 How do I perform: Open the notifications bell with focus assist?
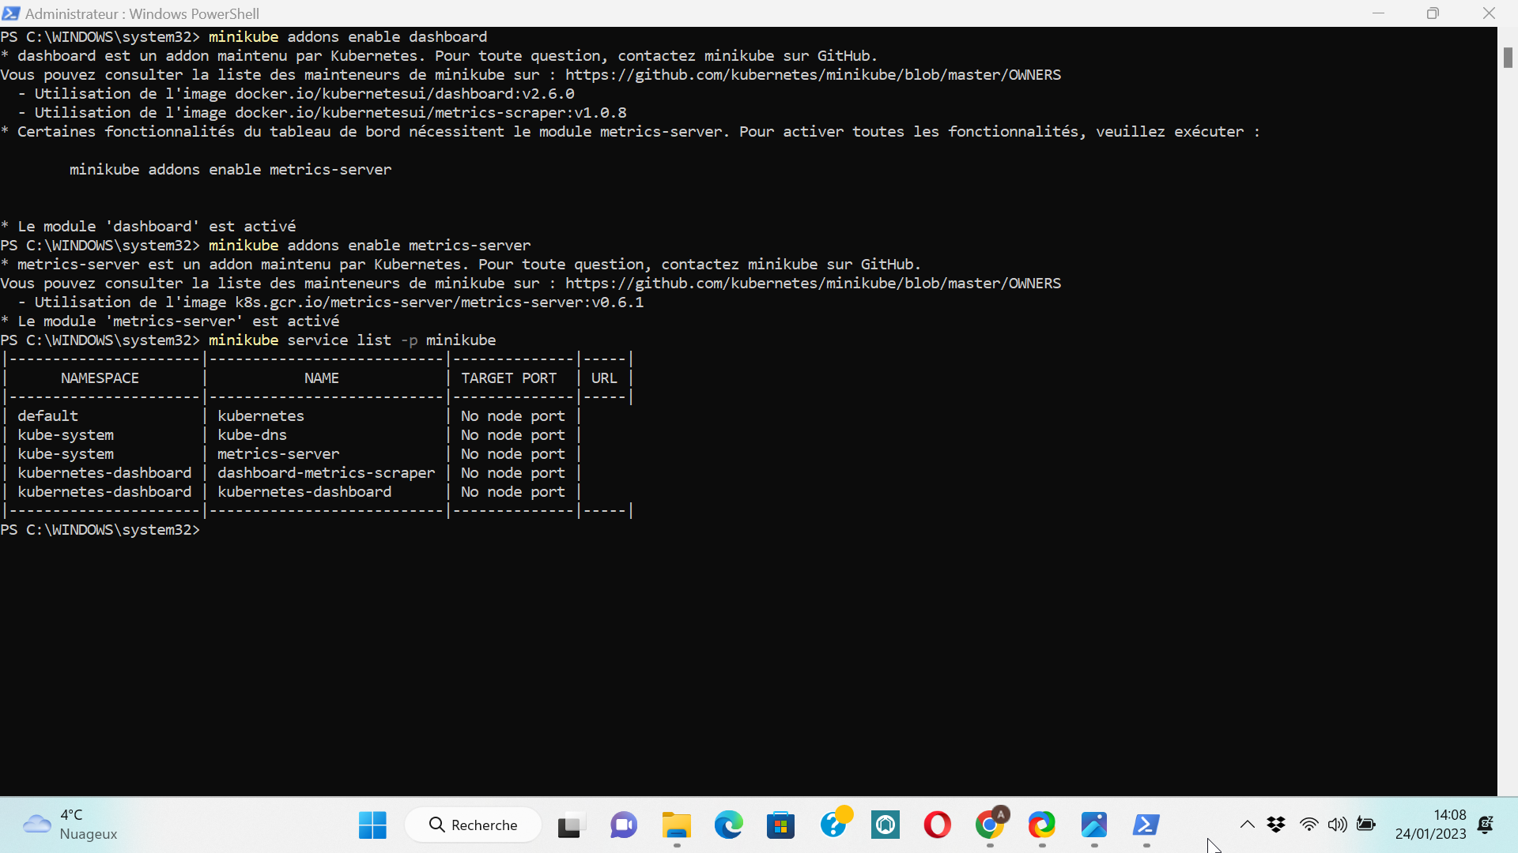pyautogui.click(x=1486, y=825)
